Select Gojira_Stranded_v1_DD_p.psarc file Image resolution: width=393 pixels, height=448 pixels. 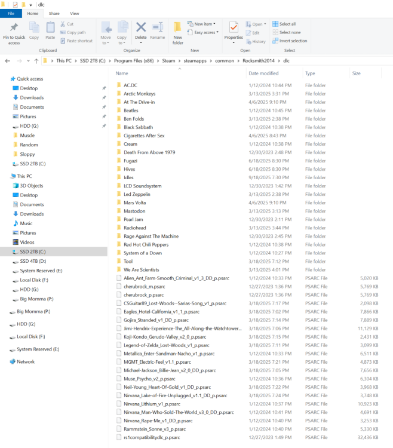(x=156, y=320)
